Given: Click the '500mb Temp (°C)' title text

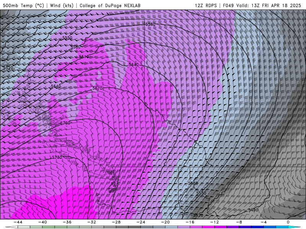Looking at the screenshot, I should [x=23, y=5].
